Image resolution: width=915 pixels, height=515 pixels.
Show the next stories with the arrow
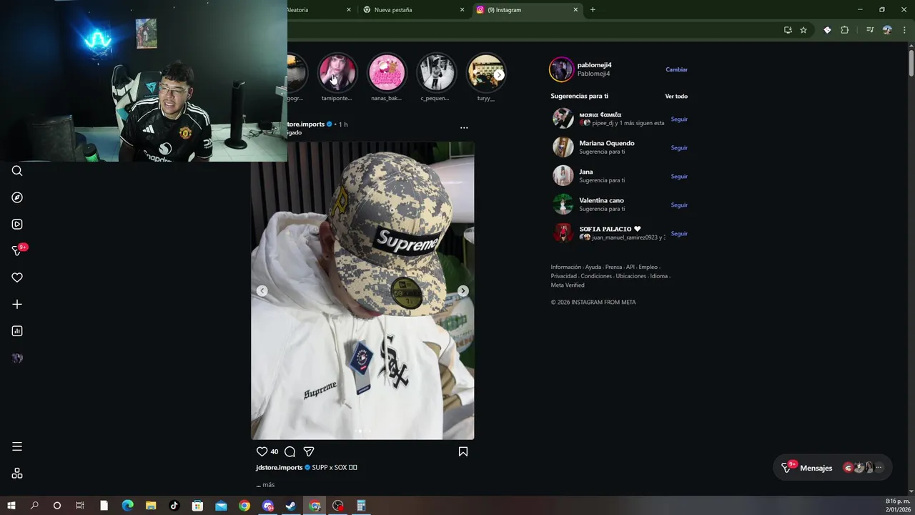tap(499, 74)
